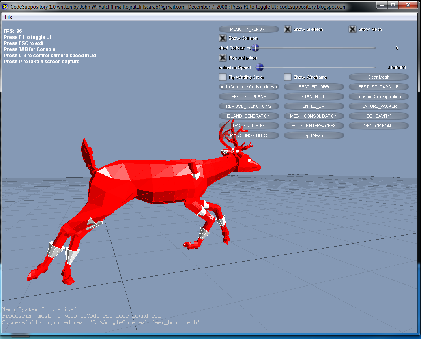This screenshot has width=421, height=339.
Task: Click the TEST SQLITE_FS button
Action: (249, 126)
